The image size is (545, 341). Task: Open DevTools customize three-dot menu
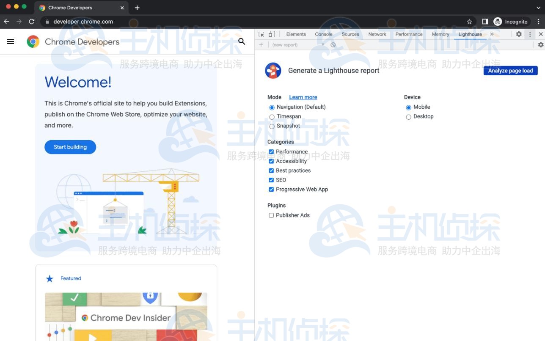pos(530,34)
